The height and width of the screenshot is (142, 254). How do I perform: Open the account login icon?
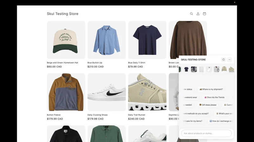point(198,14)
